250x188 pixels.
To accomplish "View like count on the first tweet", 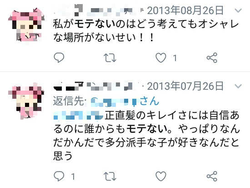I will pyautogui.click(x=175, y=58).
